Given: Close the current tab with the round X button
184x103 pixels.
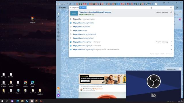Looking at the screenshot, I should coord(156,4).
